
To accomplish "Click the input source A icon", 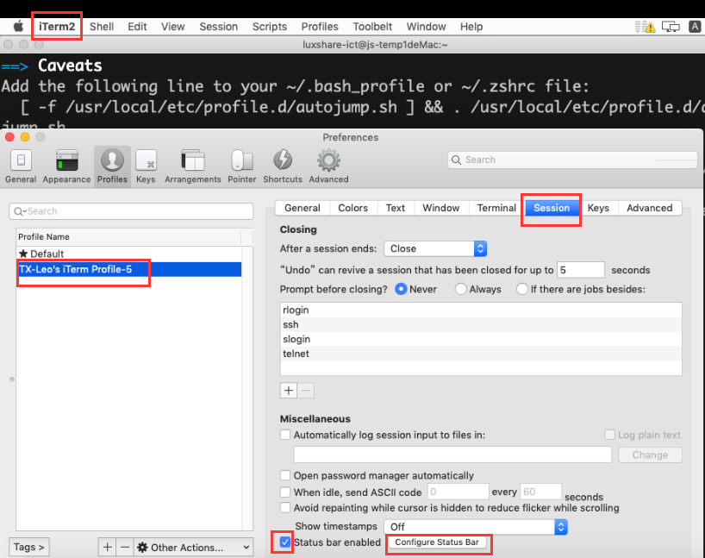I will tap(695, 27).
